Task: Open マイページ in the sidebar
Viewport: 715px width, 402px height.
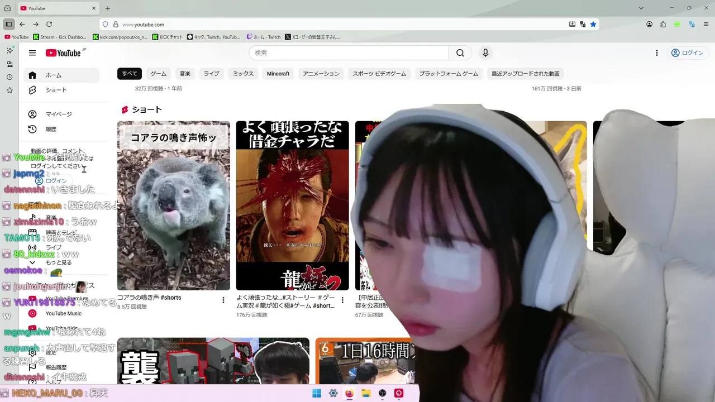Action: pyautogui.click(x=61, y=114)
